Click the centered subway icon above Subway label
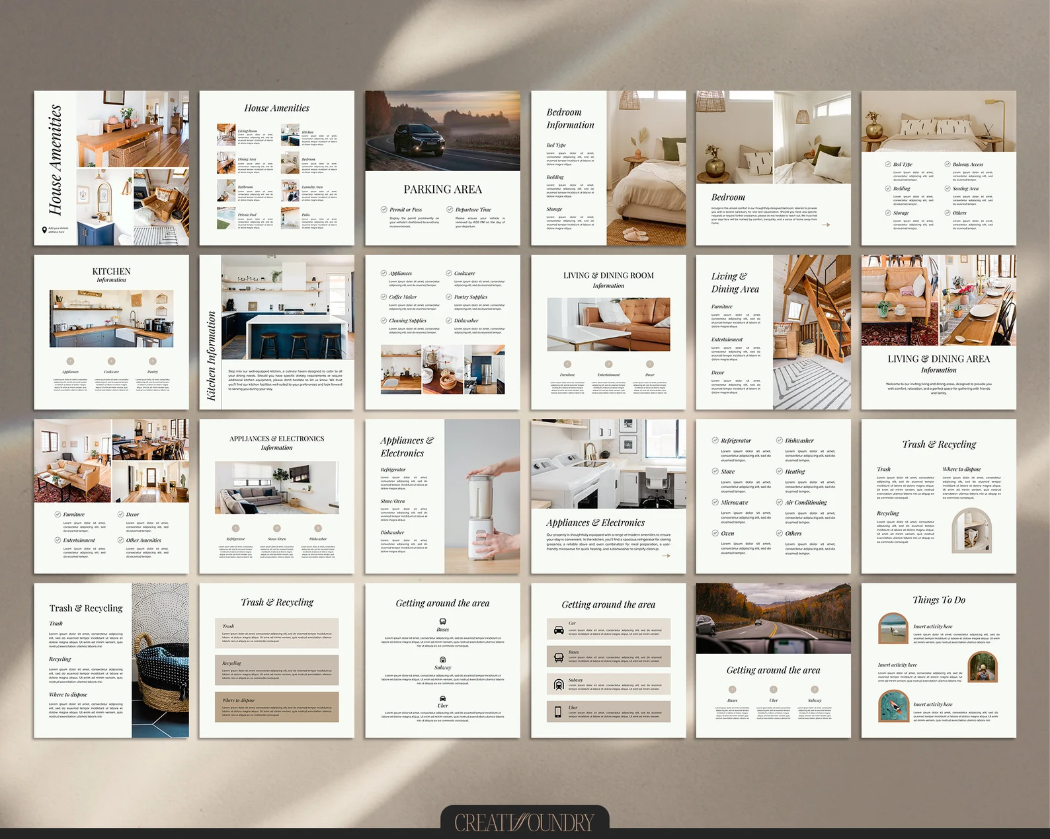The image size is (1050, 839). [442, 659]
